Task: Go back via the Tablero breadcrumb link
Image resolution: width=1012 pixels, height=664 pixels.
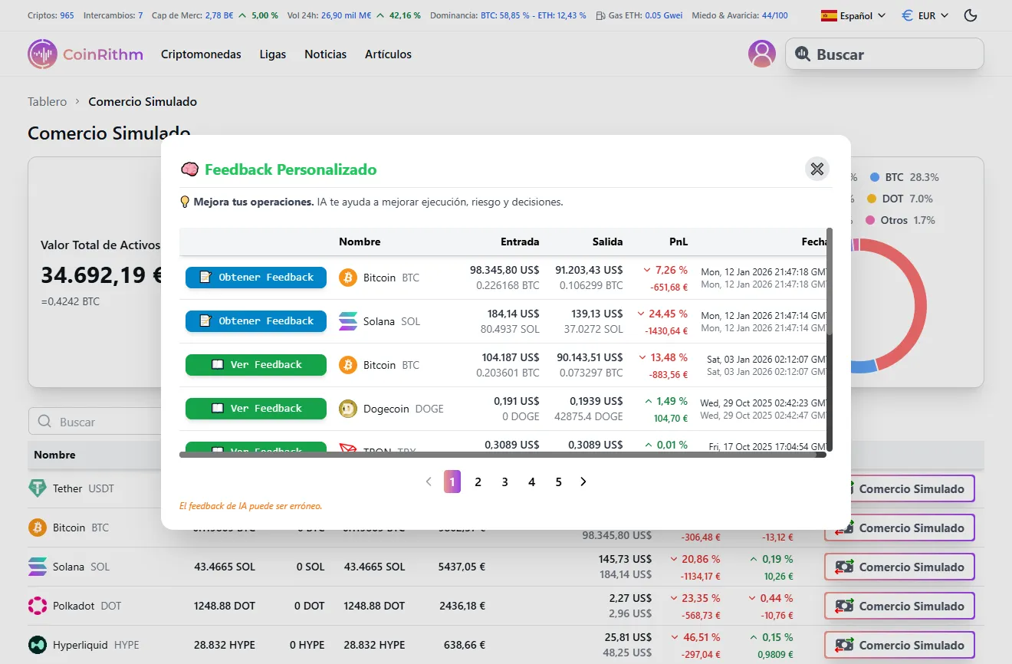Action: (x=47, y=101)
